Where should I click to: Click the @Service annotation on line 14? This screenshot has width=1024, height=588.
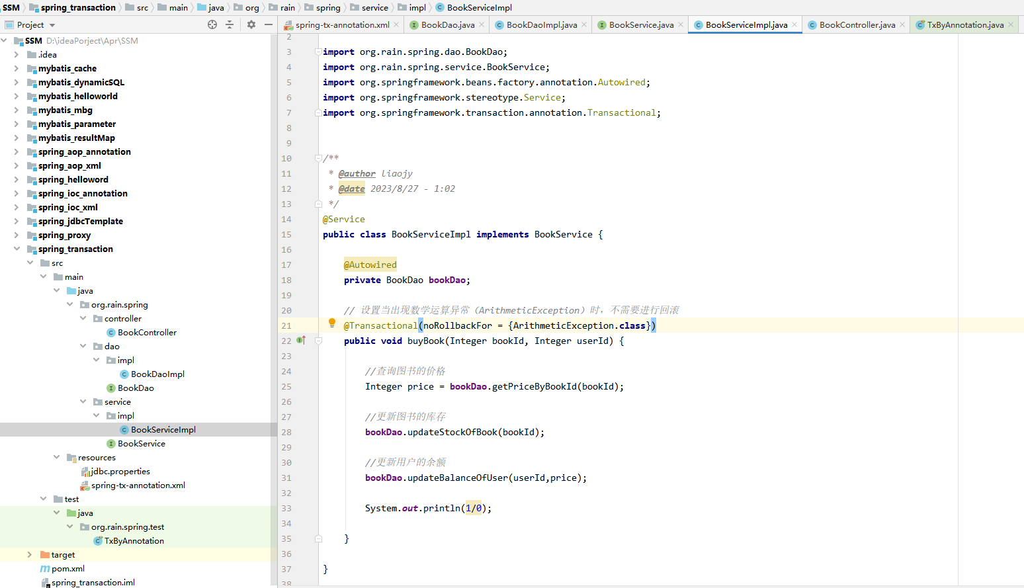click(x=344, y=219)
